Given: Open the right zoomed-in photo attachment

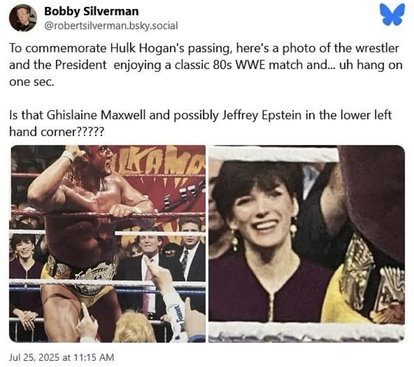Looking at the screenshot, I should tap(306, 244).
